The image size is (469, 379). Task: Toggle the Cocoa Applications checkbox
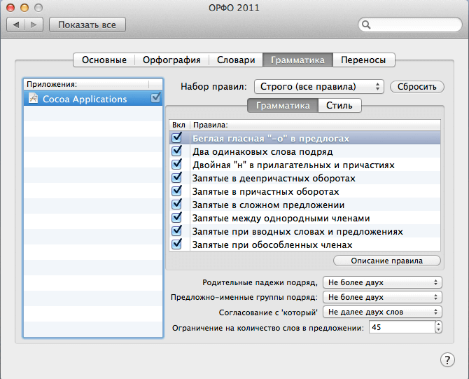[155, 97]
